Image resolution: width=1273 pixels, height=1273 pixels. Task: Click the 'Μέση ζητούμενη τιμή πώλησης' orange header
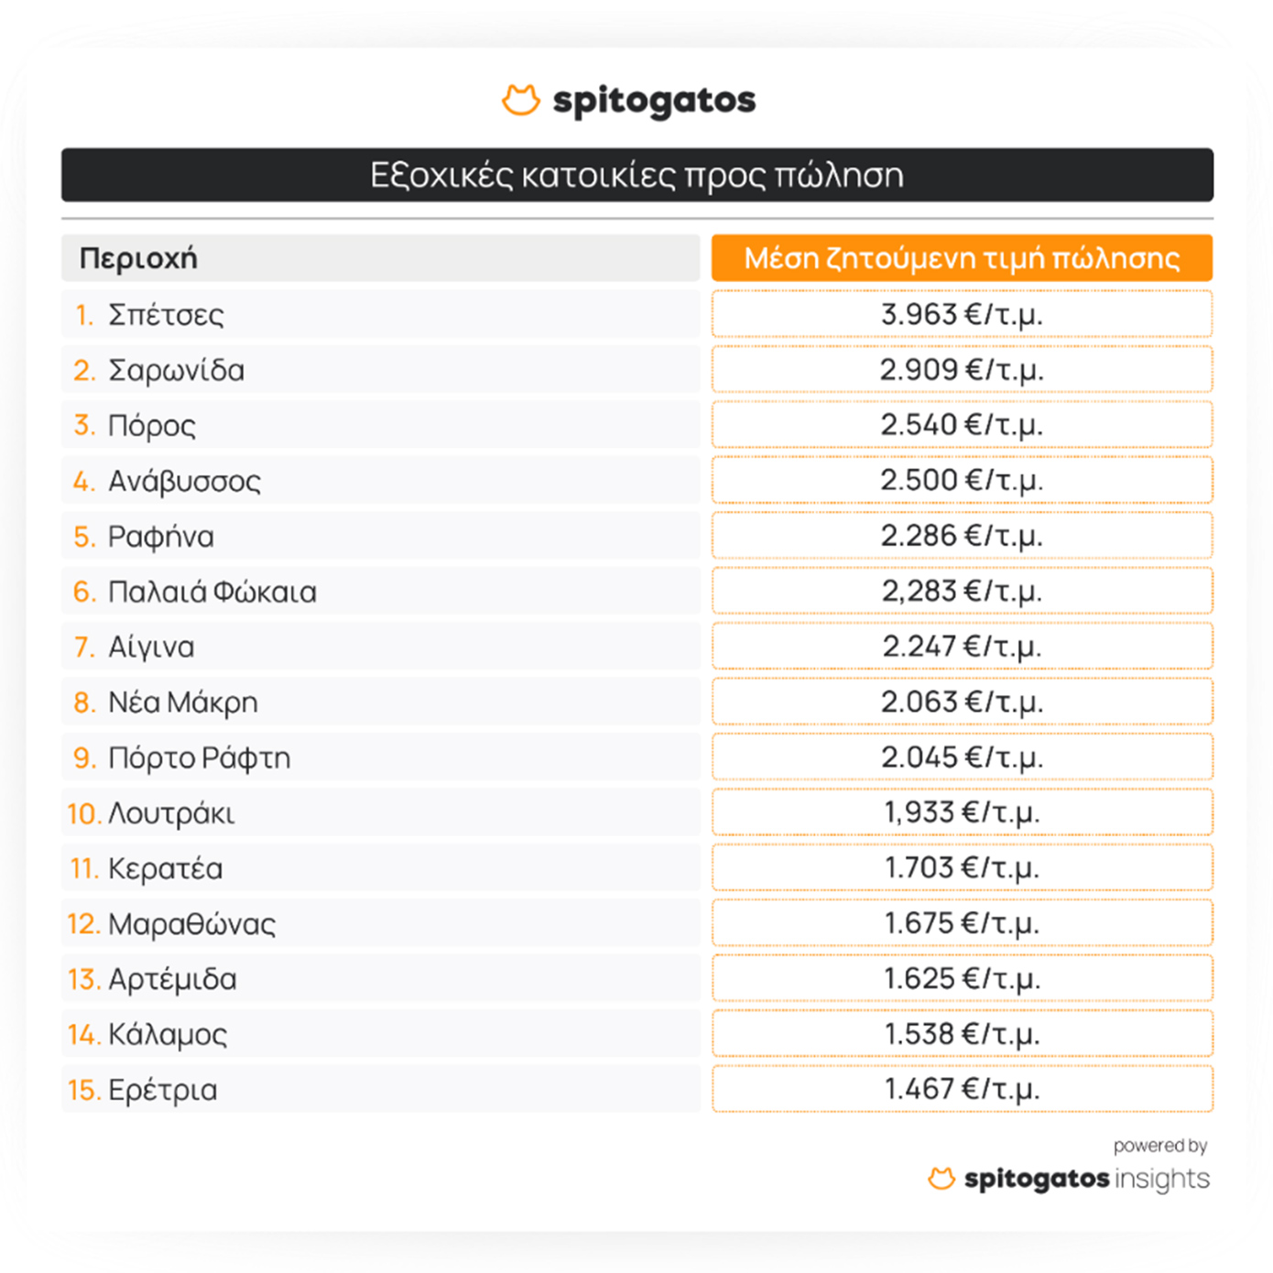[962, 258]
